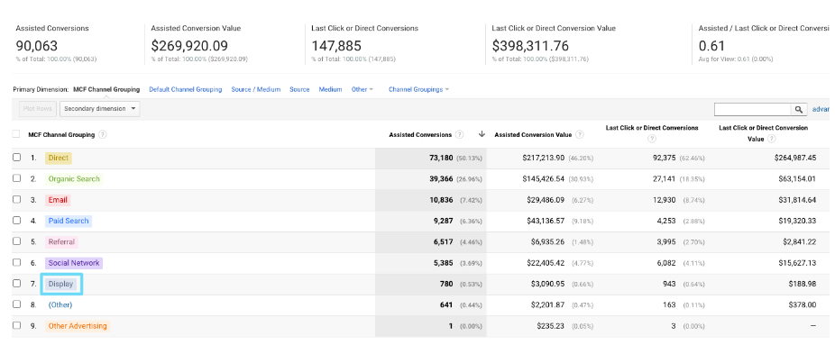Tick the Paid Search row checkbox

pyautogui.click(x=16, y=221)
